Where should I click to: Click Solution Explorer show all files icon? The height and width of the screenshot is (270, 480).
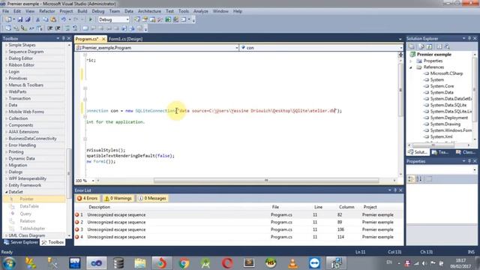coord(421,46)
